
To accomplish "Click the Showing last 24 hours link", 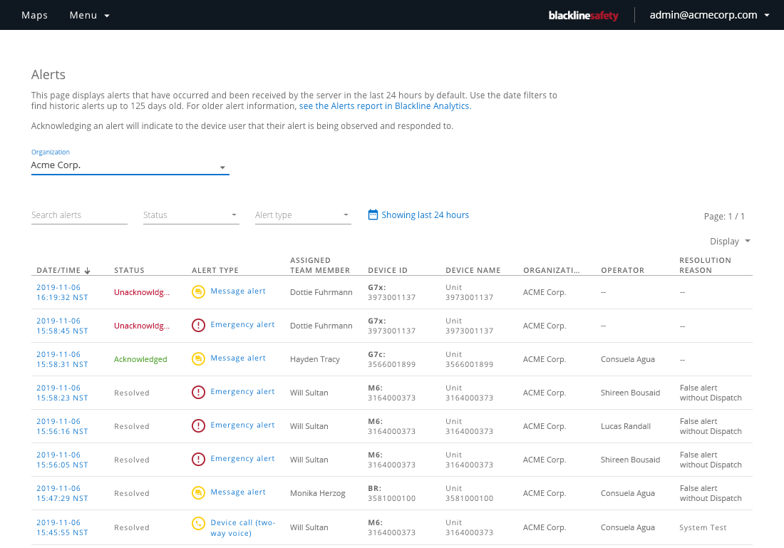I will (x=425, y=214).
